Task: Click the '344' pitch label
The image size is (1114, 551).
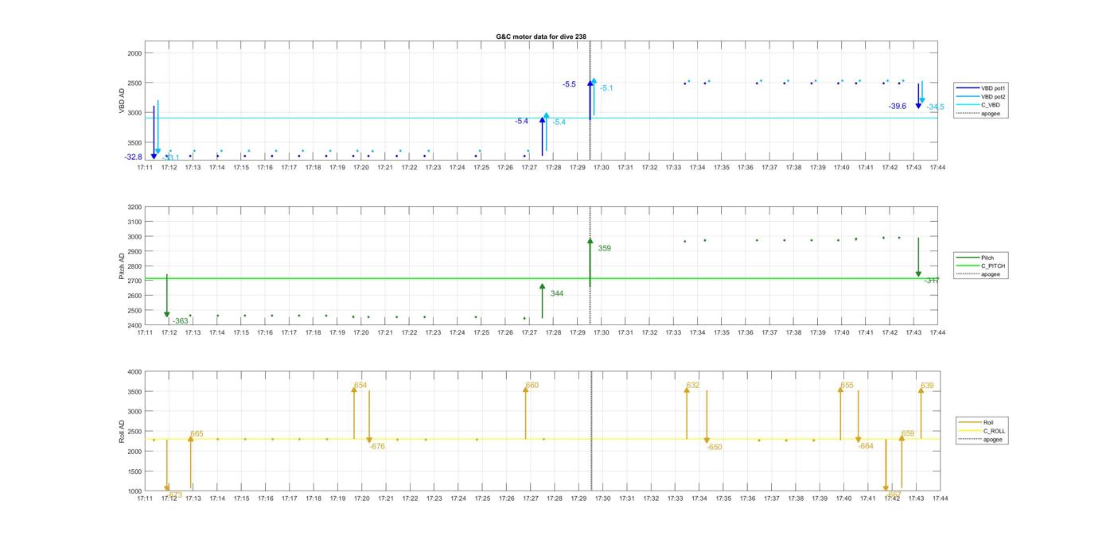Action: tap(557, 293)
